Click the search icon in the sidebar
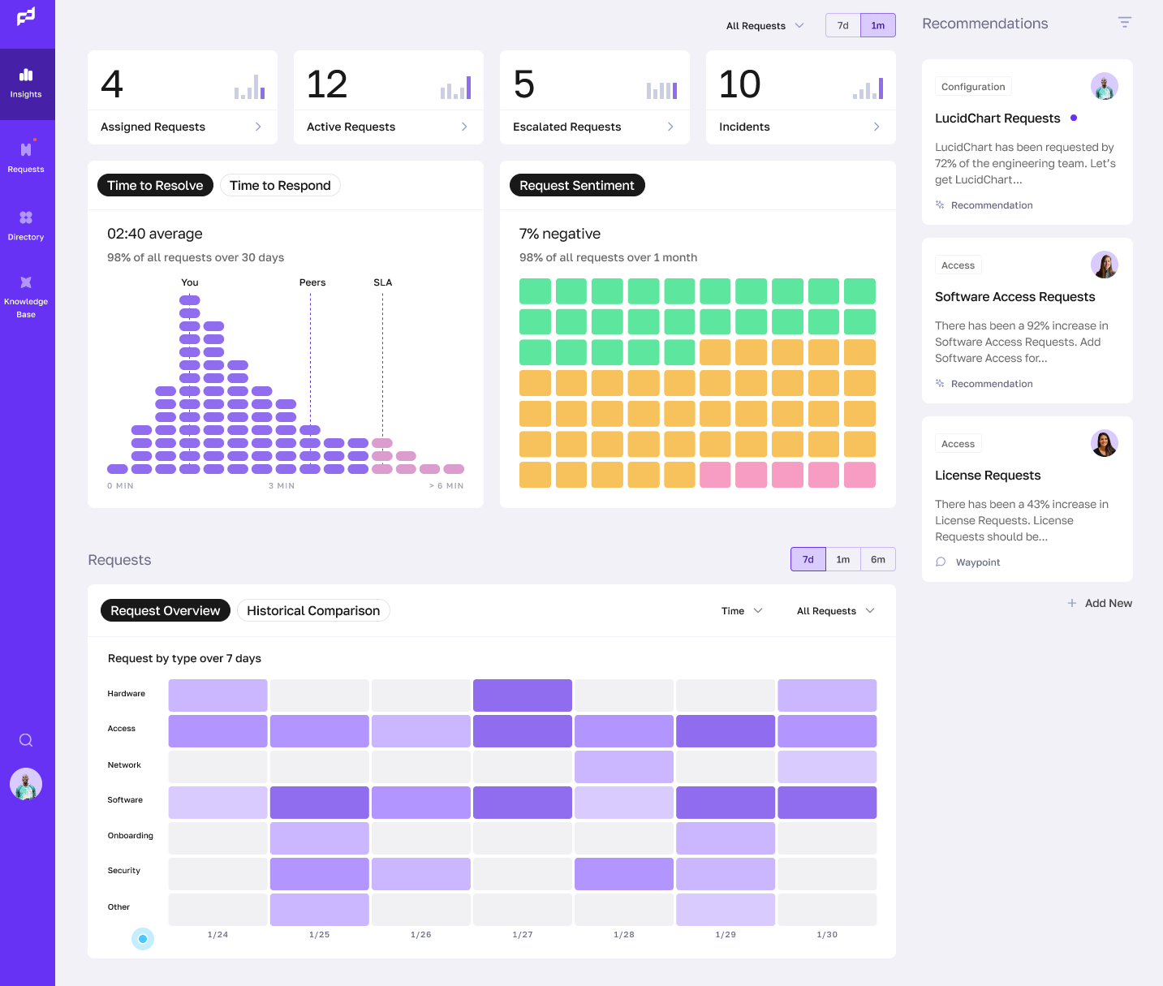The image size is (1163, 986). pos(26,740)
